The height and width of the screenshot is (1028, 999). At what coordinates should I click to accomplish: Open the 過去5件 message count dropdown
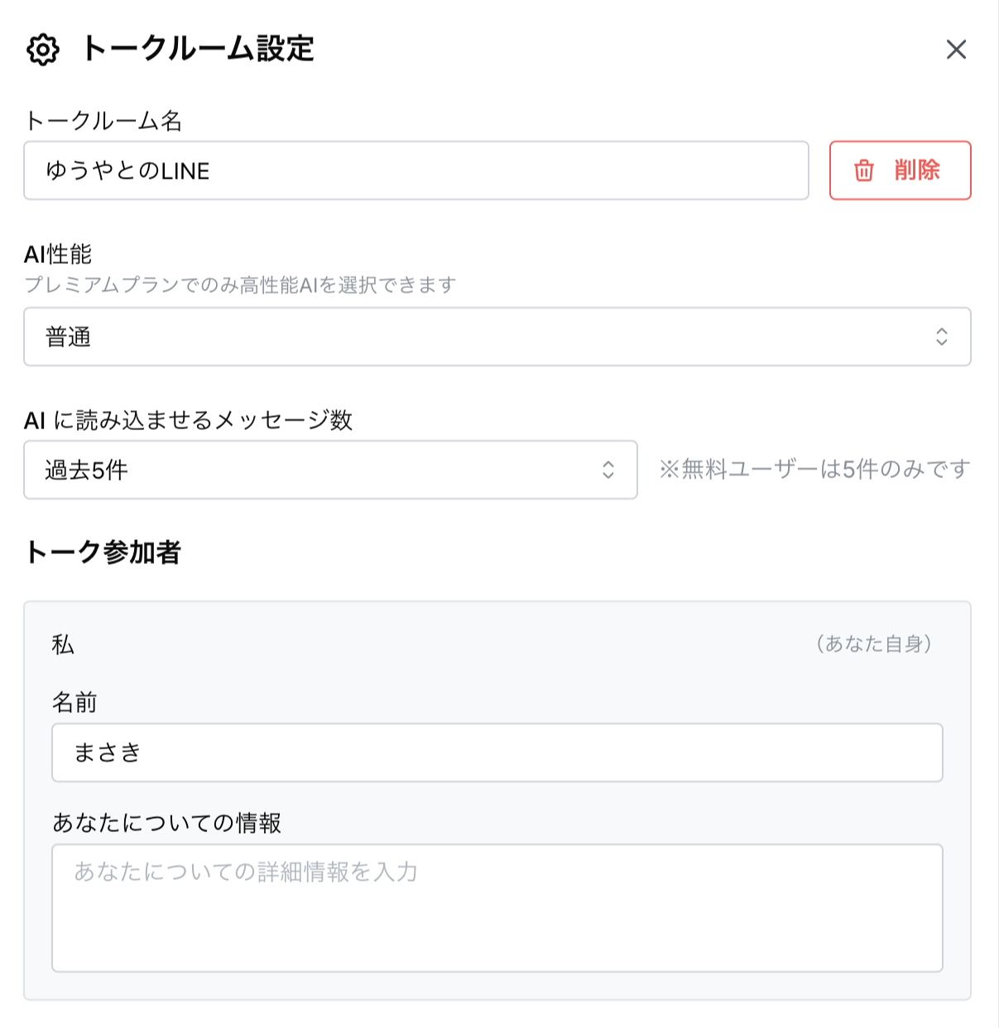point(330,470)
